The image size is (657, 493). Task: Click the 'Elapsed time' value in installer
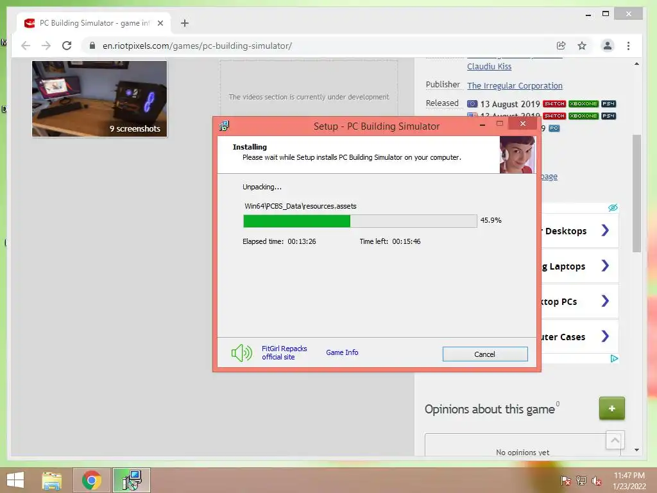click(x=302, y=241)
